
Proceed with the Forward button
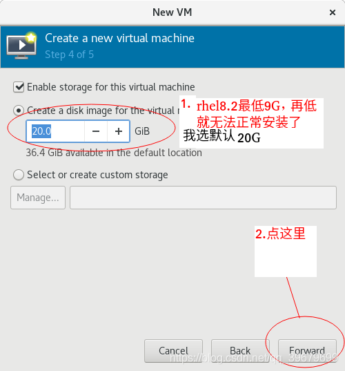tap(307, 351)
